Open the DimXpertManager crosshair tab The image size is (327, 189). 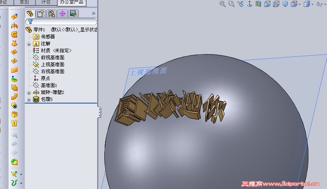click(x=62, y=14)
